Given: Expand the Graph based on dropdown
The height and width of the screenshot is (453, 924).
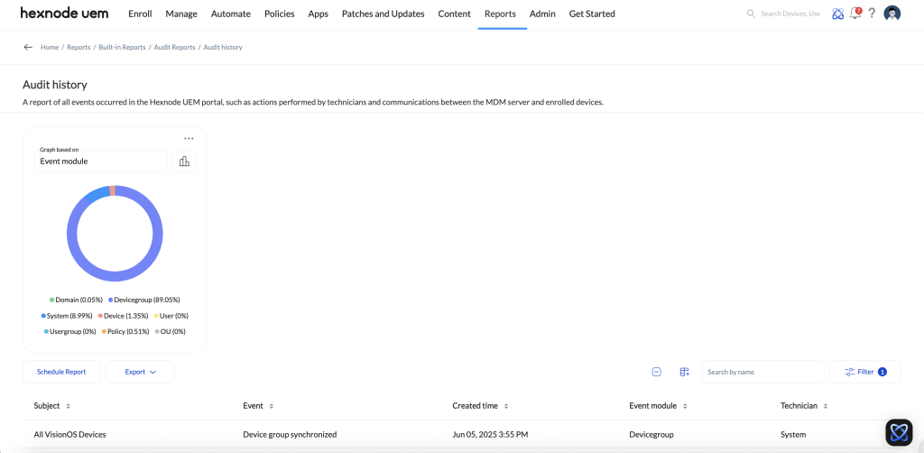Looking at the screenshot, I should [101, 162].
